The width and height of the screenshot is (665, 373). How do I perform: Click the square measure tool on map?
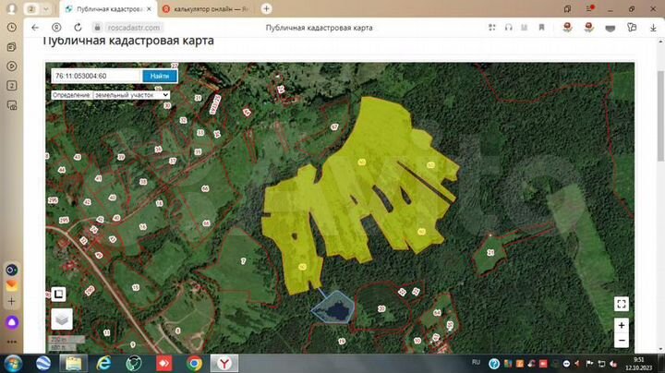click(x=58, y=294)
